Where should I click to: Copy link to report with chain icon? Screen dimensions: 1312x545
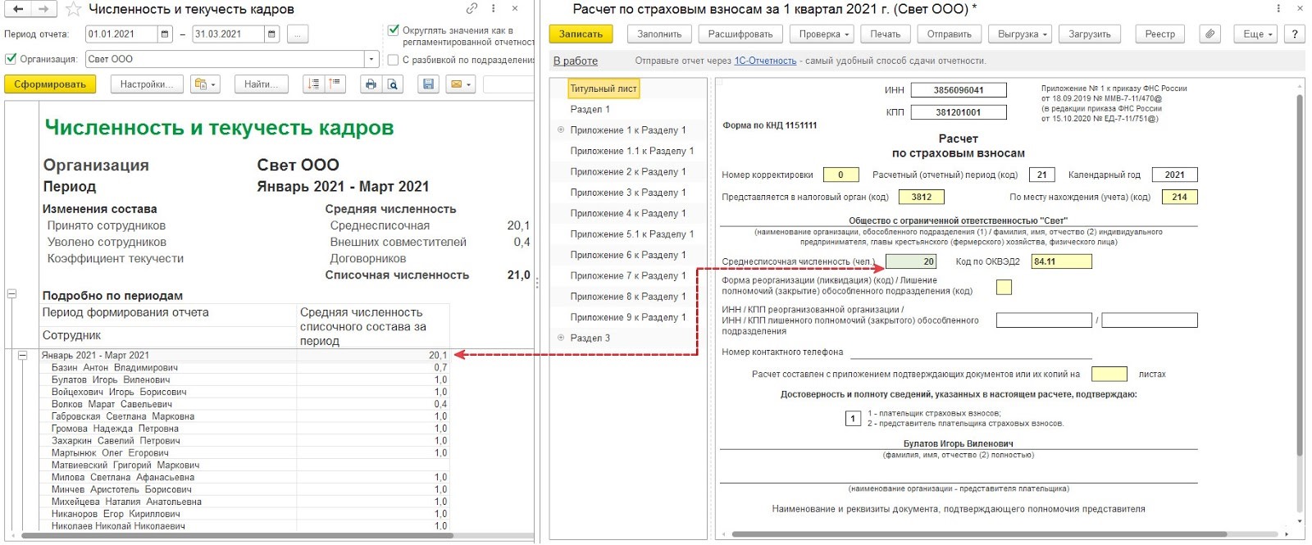click(x=471, y=9)
